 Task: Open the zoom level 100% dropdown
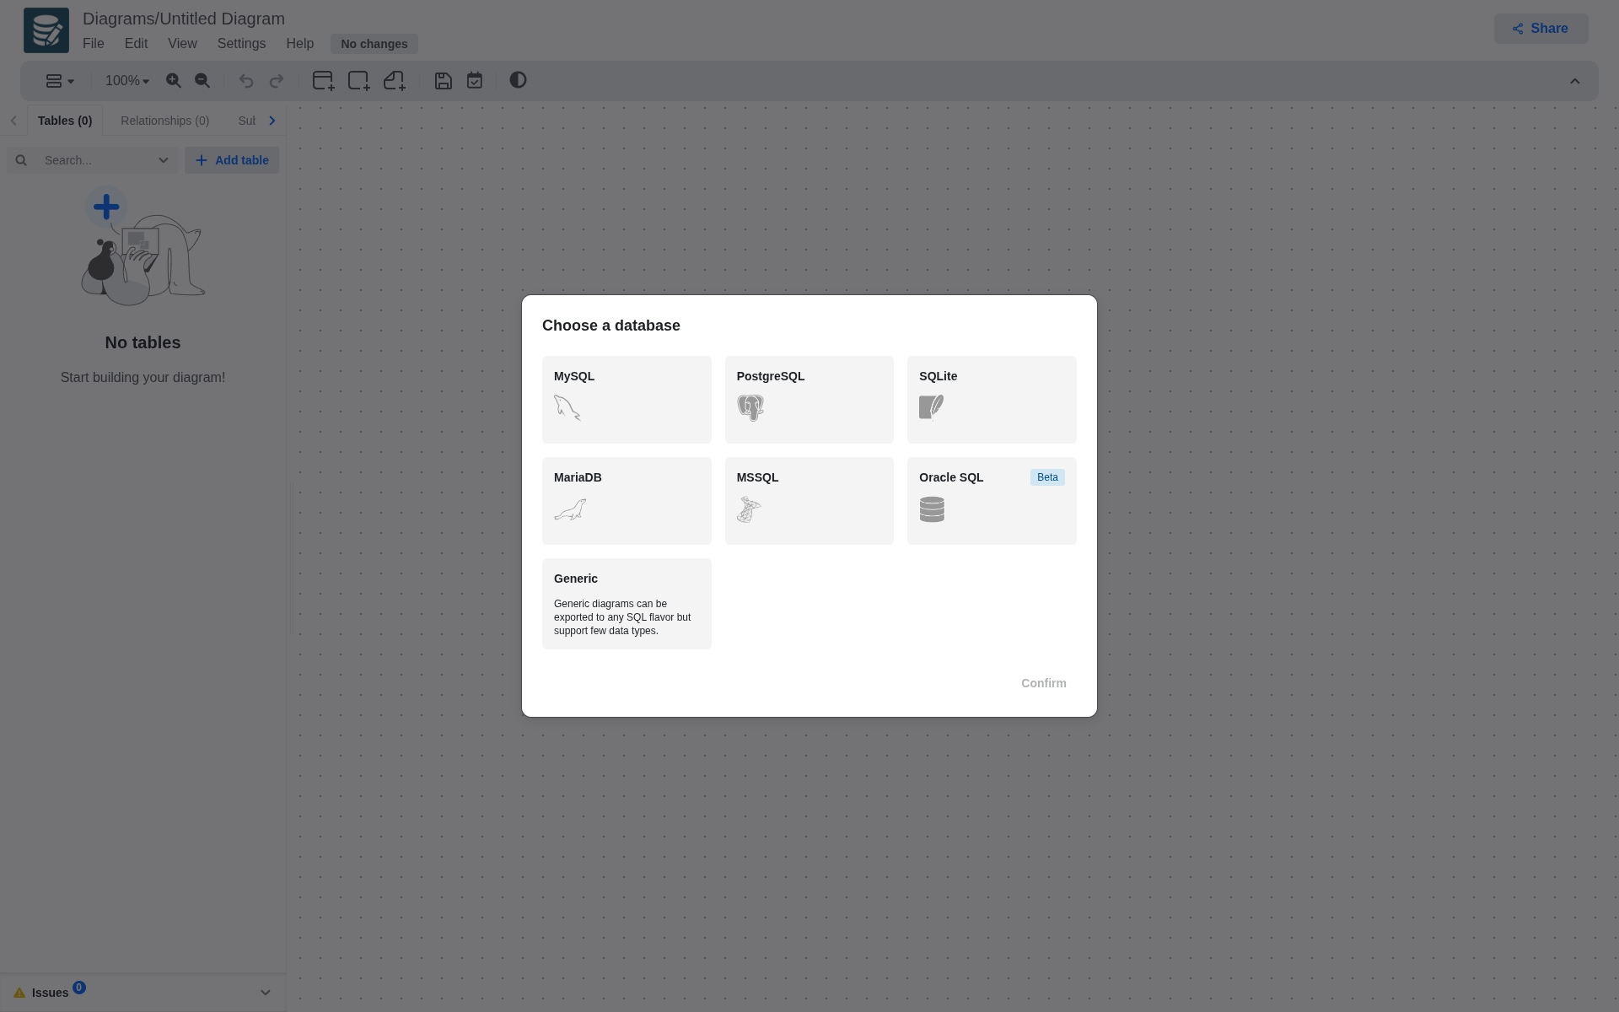pos(126,80)
